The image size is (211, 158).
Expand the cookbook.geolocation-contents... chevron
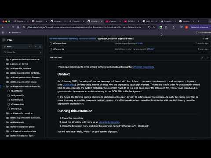(4, 73)
